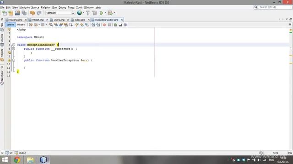Click Next Bookmark icon
293x164 pixels.
pos(82,25)
